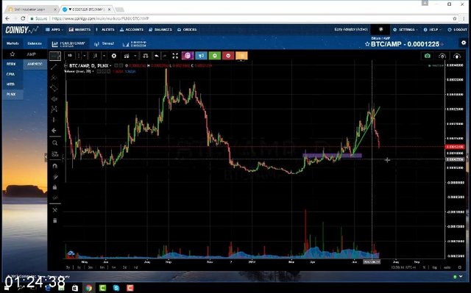This screenshot has width=471, height=293.
Task: Toggle fullscreen chart mode
Action: click(x=175, y=56)
